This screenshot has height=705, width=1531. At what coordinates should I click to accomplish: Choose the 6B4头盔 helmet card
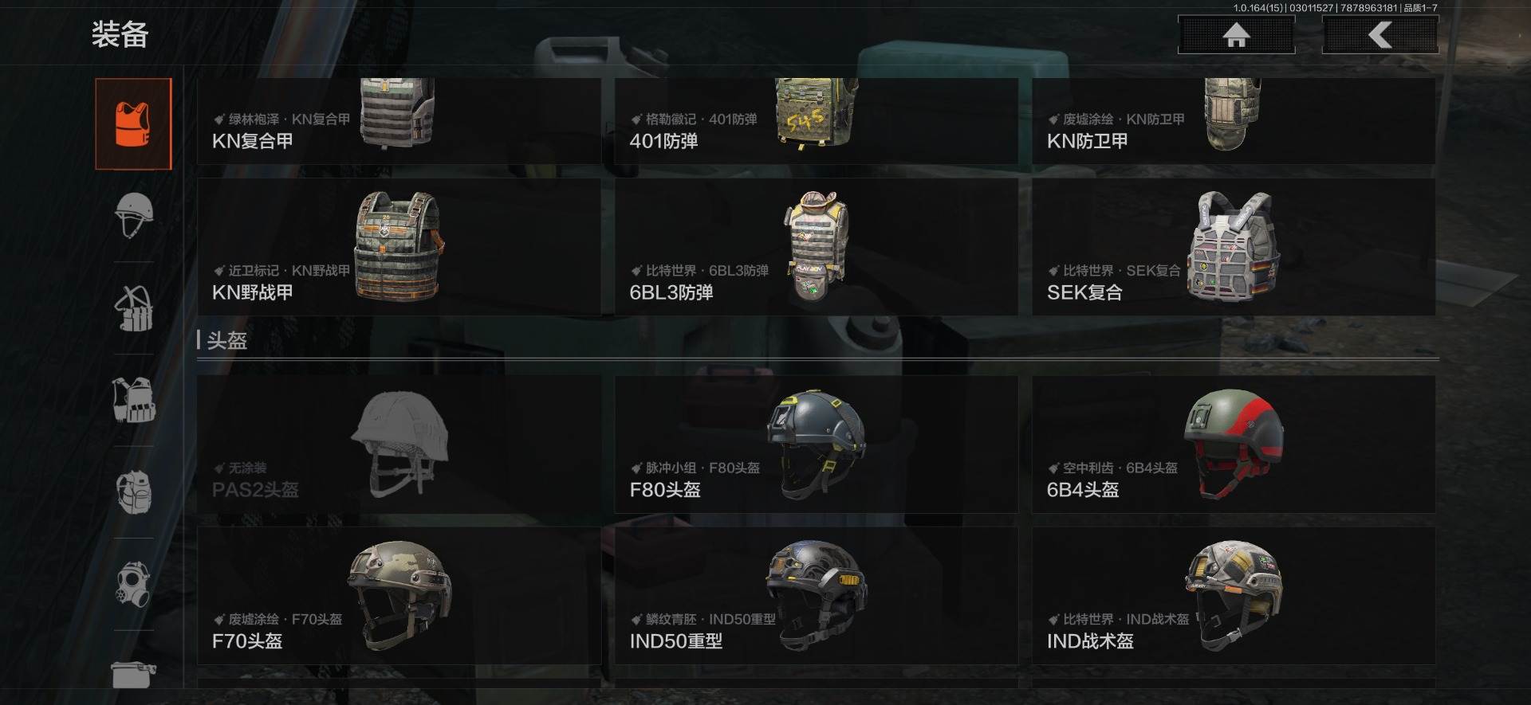[1234, 445]
